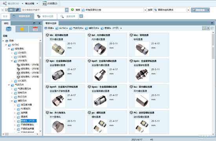Viewport: 216px width, 141px height.
Task: Click the small blue plus tab button
Action: 81,16
